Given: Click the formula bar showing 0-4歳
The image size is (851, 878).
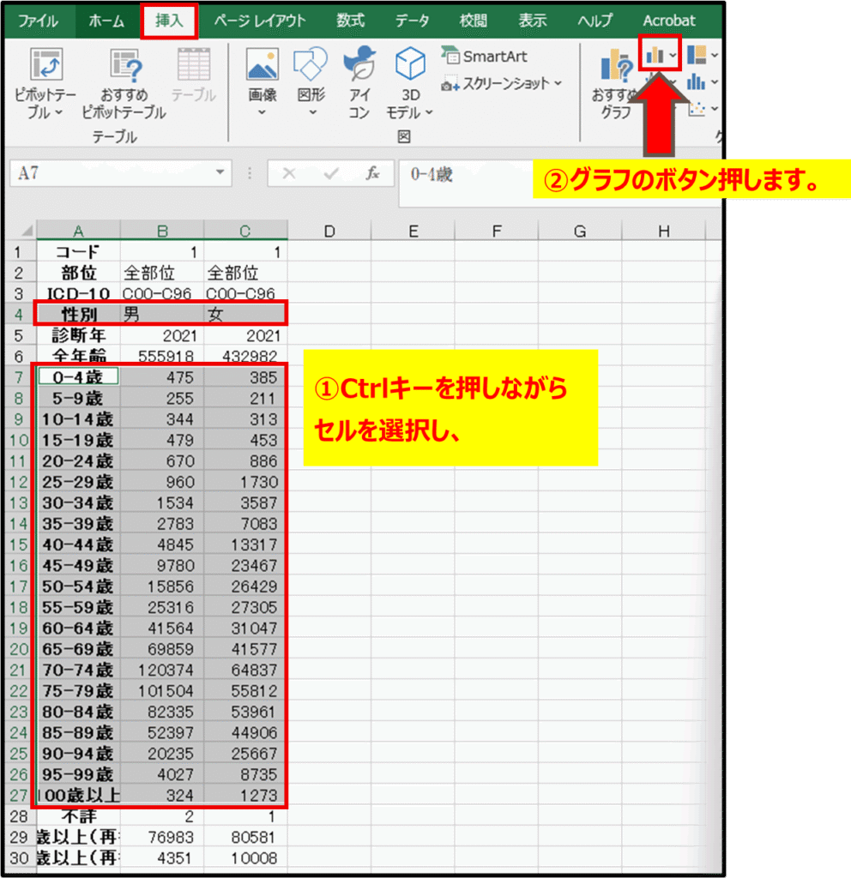Looking at the screenshot, I should click(463, 175).
